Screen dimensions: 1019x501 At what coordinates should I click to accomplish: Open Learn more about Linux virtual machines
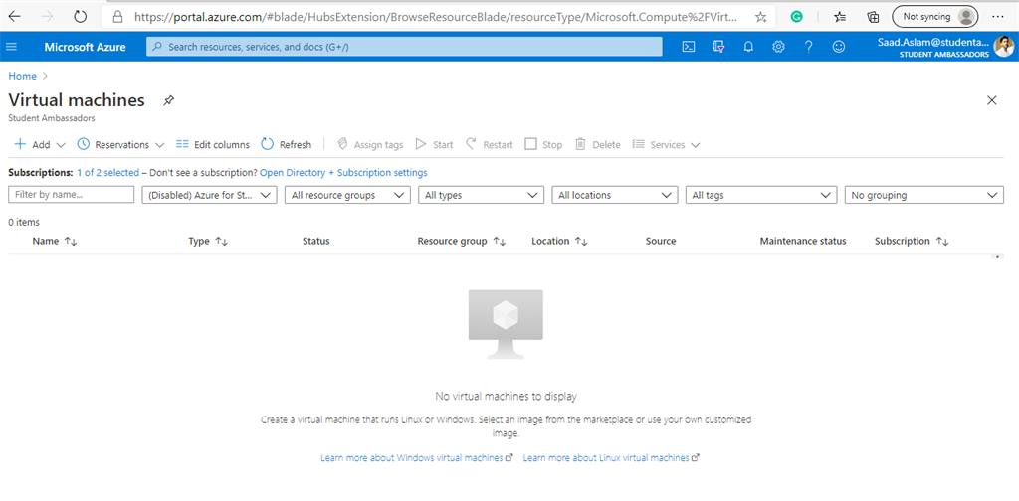click(x=611, y=457)
